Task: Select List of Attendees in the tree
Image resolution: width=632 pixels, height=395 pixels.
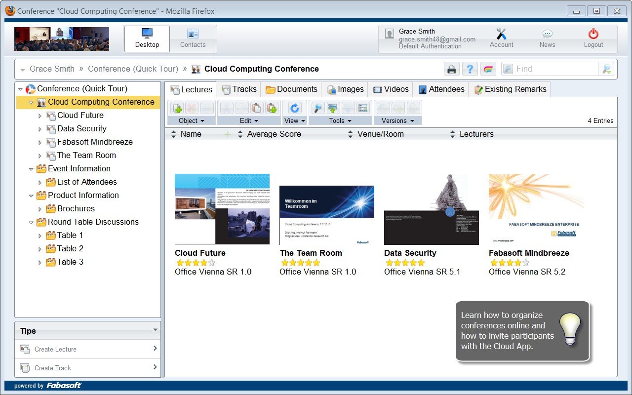Action: [x=87, y=182]
